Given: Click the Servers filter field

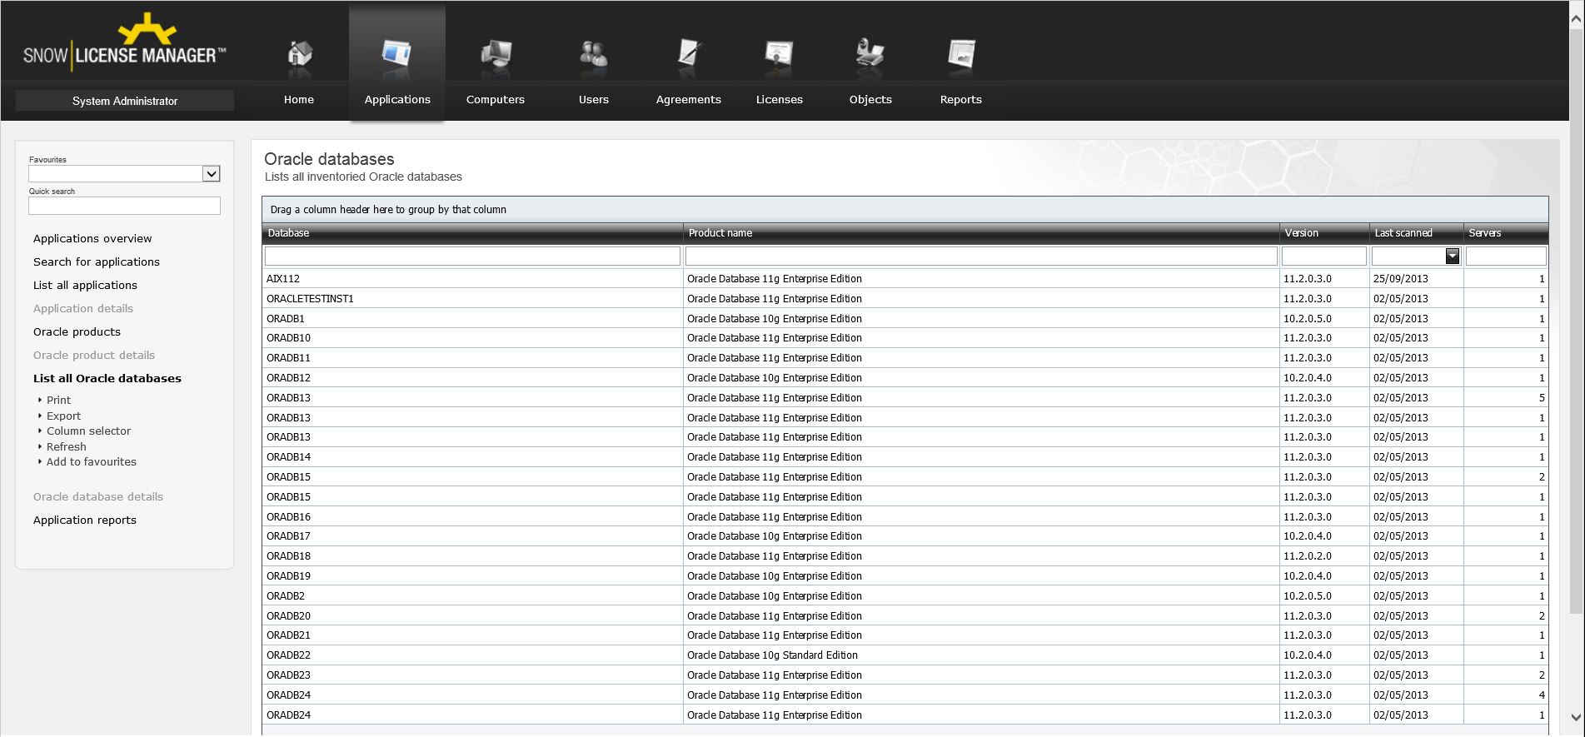Looking at the screenshot, I should pos(1506,256).
